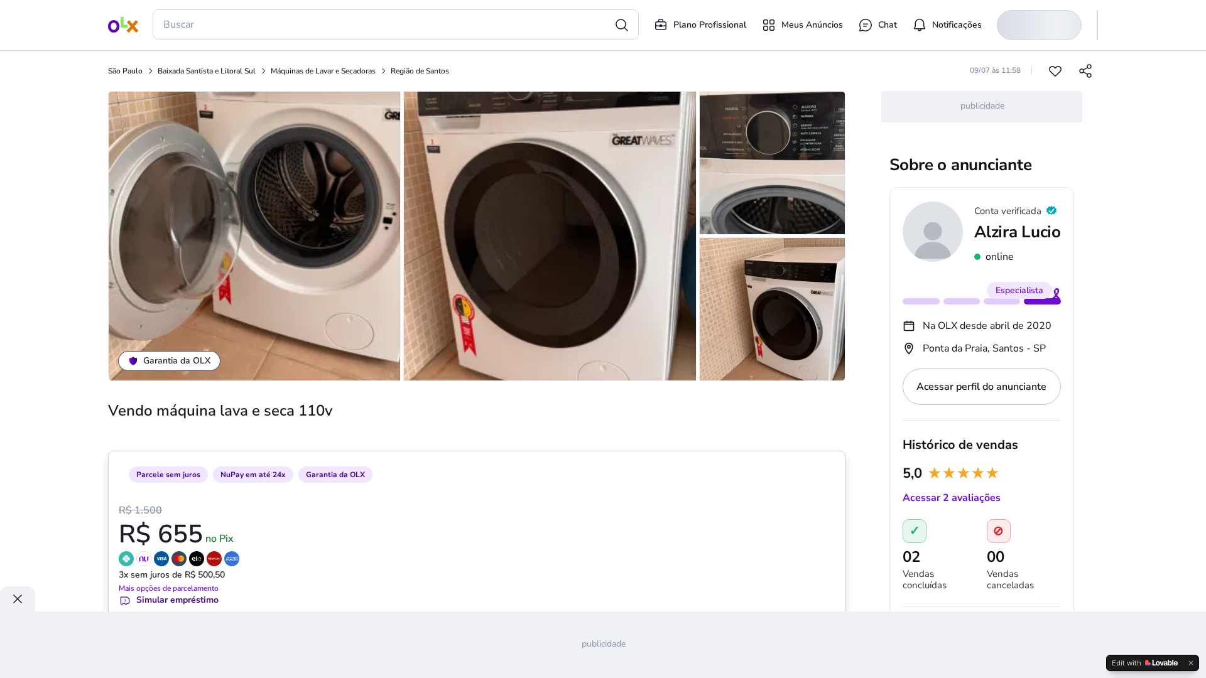Click the Edit with Lovable badge
The image size is (1206, 678).
1144,663
